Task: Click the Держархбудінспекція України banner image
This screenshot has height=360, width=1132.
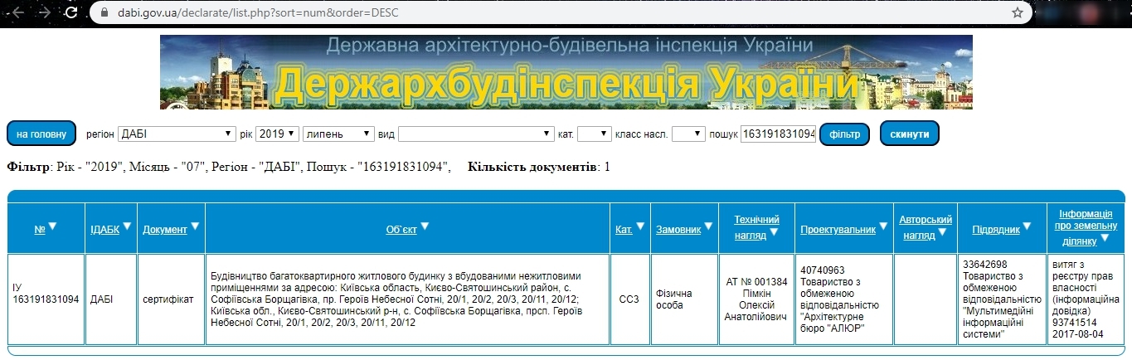Action: [566, 71]
